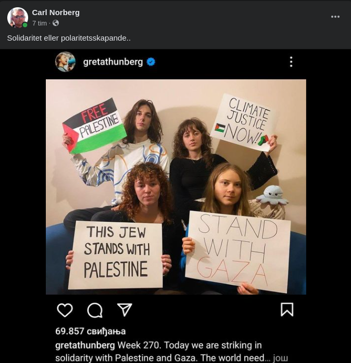Like the post with the heart icon

coord(65,310)
